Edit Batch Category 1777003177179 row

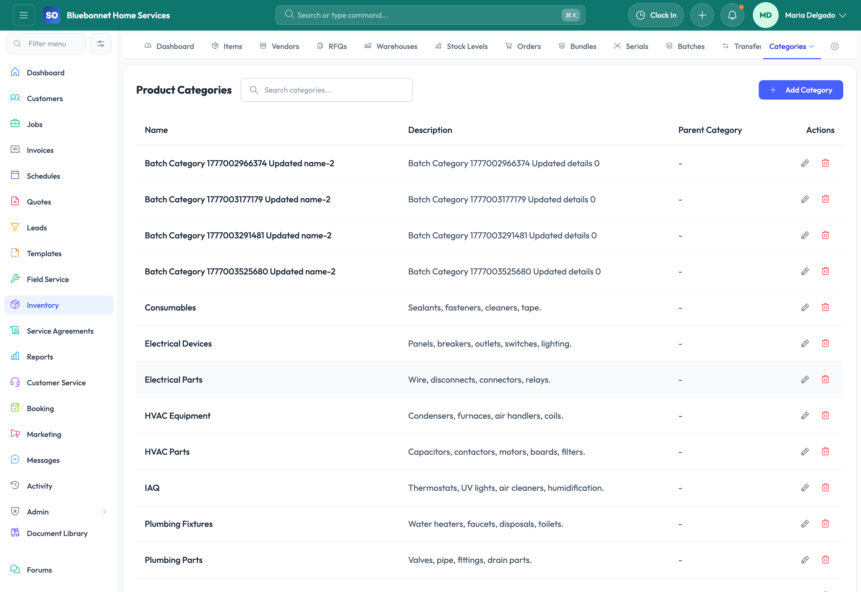tap(805, 199)
